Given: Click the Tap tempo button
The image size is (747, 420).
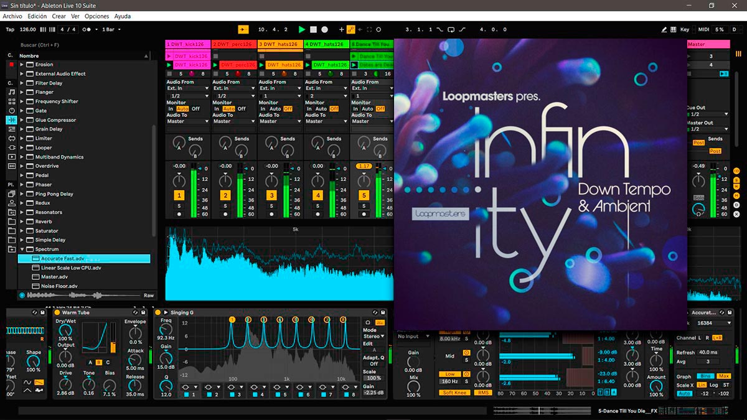Looking at the screenshot, I should pyautogui.click(x=10, y=29).
